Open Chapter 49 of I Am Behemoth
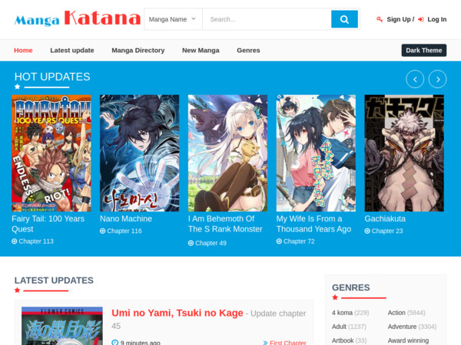The height and width of the screenshot is (345, 461). (211, 243)
